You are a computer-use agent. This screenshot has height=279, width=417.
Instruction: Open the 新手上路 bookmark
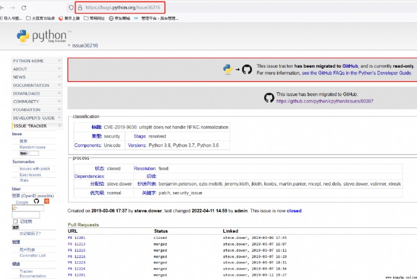[x=69, y=18]
